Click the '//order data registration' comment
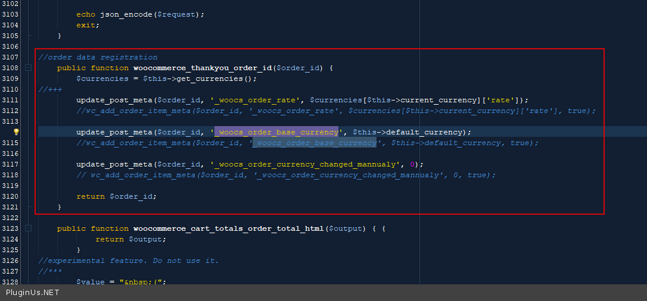Screen dimensions: 647x301 tap(98, 57)
